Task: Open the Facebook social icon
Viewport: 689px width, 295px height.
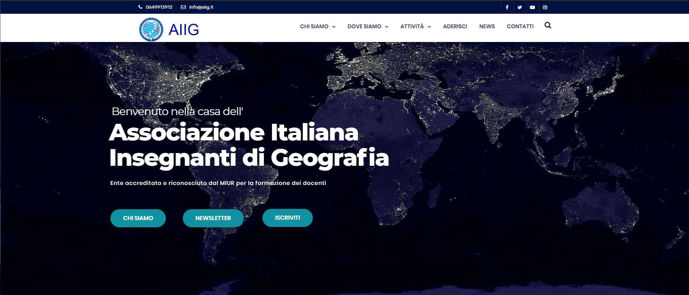Action: coord(507,7)
